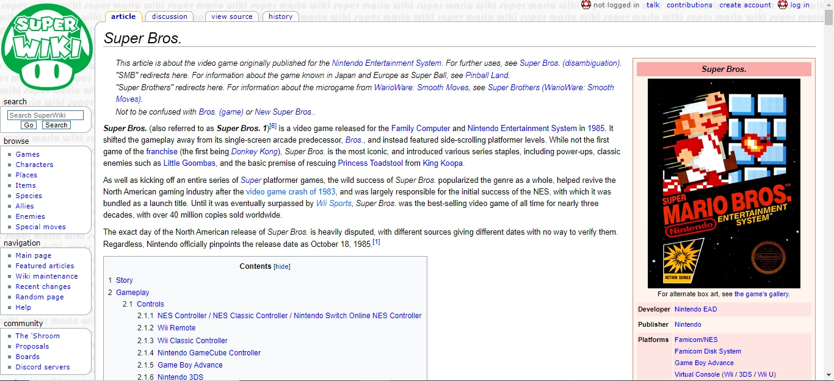Click footnote reference [1] after October 18, 1985
The image size is (834, 381).
click(376, 242)
